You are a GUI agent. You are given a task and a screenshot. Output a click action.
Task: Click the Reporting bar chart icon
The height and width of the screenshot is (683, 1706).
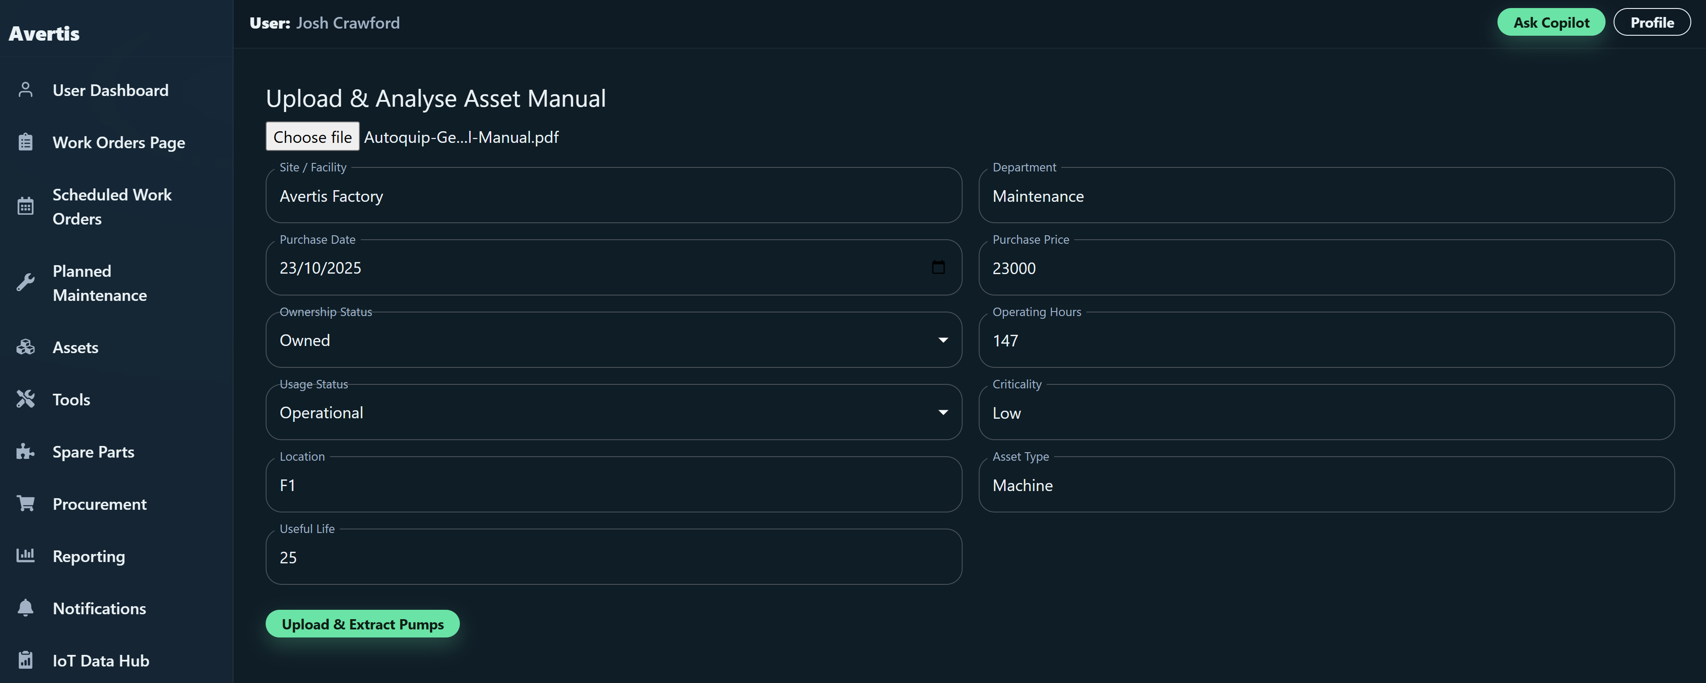click(x=25, y=555)
